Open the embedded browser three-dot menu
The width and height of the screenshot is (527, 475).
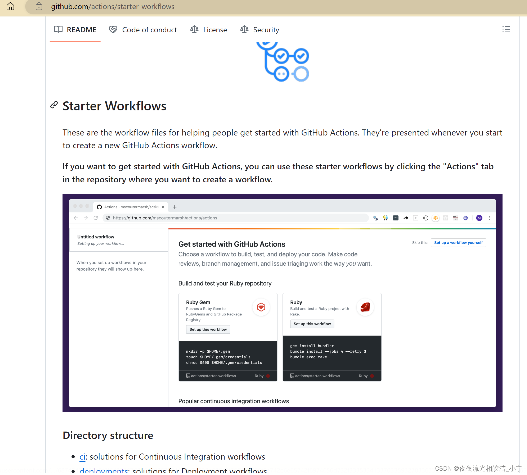[489, 218]
